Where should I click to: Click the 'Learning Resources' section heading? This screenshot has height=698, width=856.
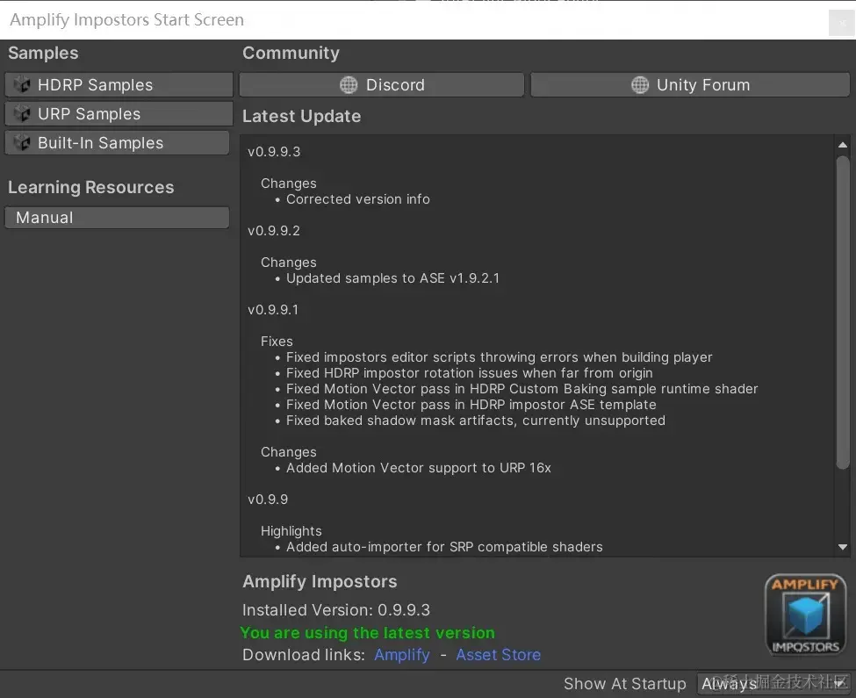[x=90, y=187]
